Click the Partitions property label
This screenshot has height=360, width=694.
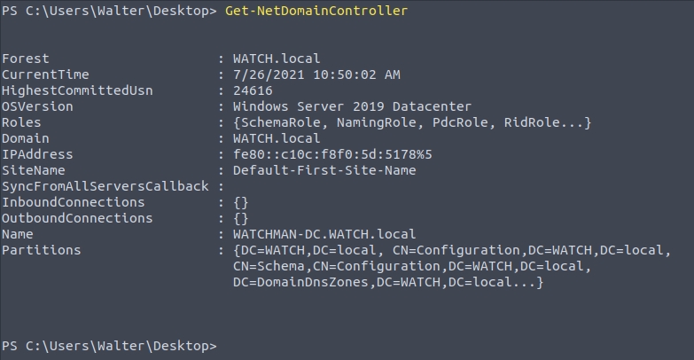[41, 250]
